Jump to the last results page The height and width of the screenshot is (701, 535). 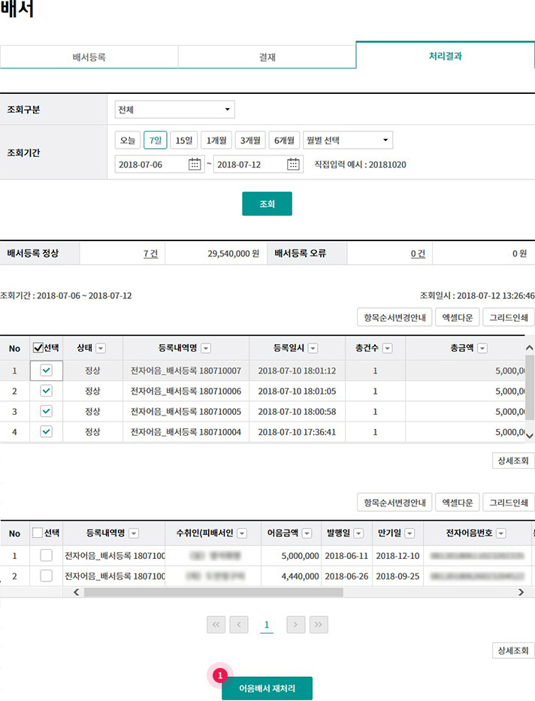click(319, 624)
